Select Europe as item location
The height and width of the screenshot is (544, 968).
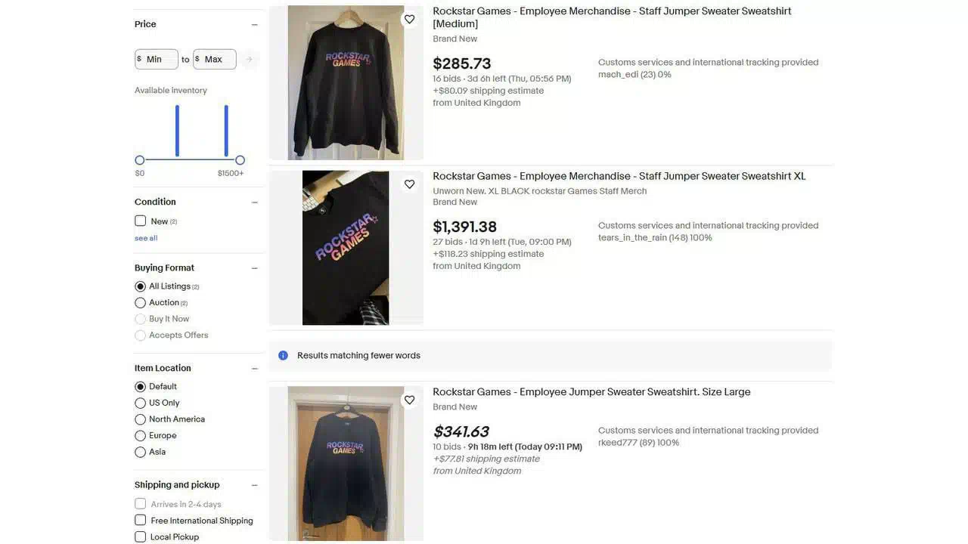pyautogui.click(x=140, y=435)
